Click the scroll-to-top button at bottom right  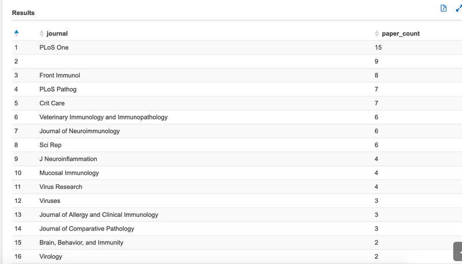coord(458,251)
